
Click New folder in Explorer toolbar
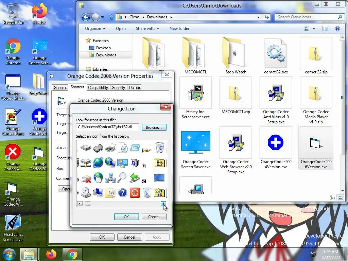[179, 29]
